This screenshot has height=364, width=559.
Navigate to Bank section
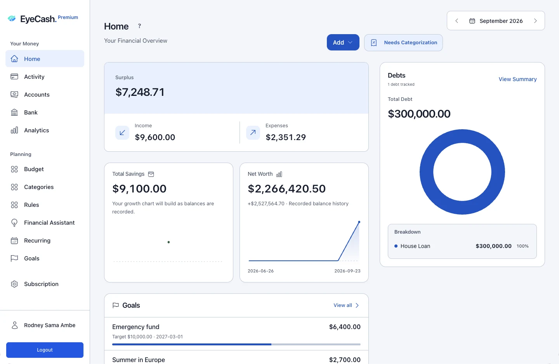click(45, 112)
